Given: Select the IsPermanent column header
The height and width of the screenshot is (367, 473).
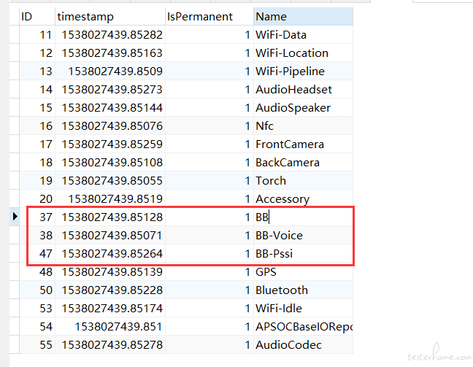Looking at the screenshot, I should pos(209,16).
